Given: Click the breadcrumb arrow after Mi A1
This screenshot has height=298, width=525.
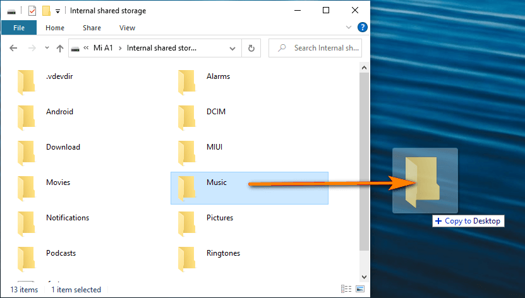Looking at the screenshot, I should click(x=120, y=48).
